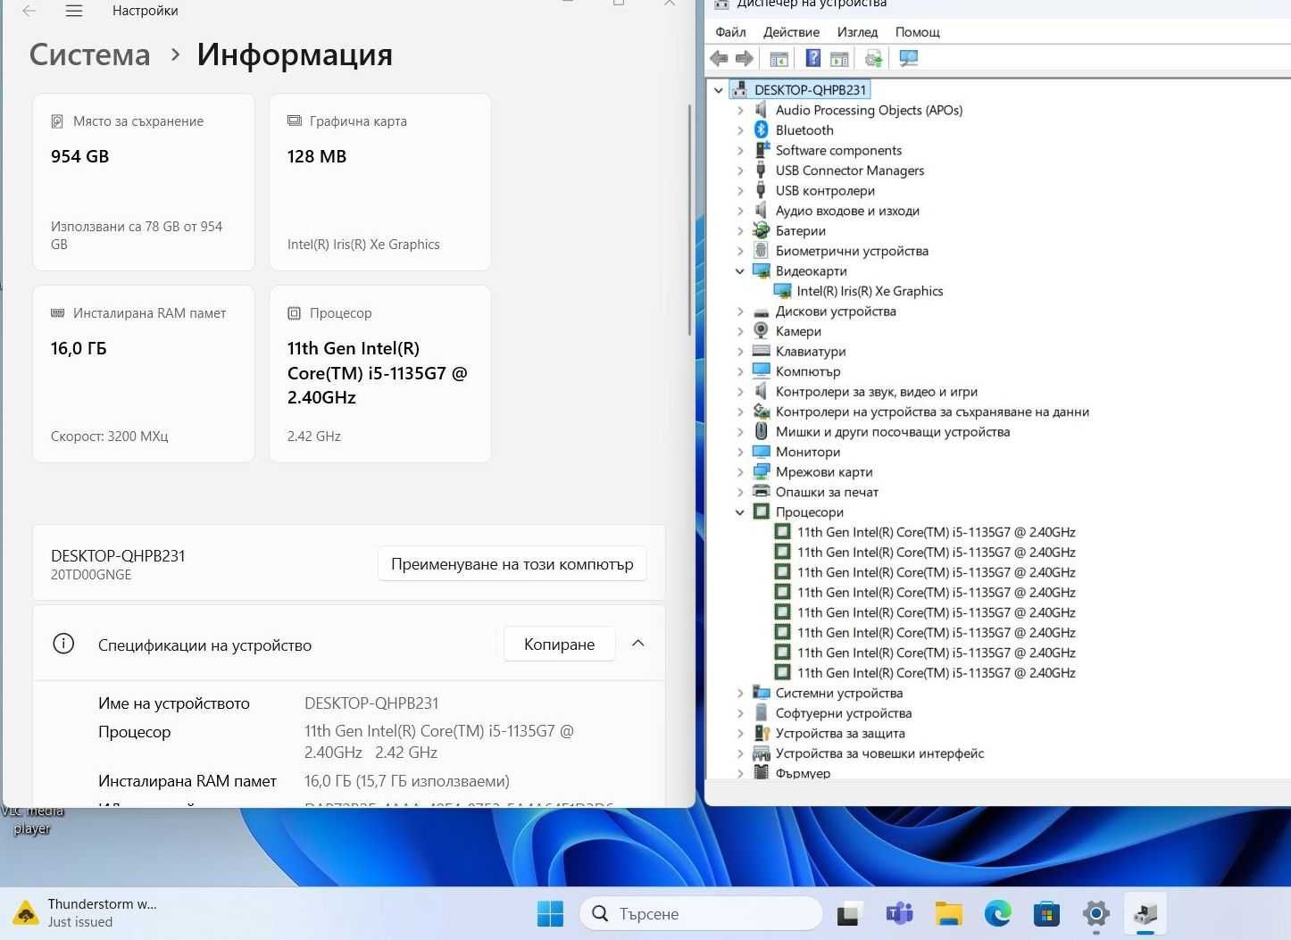Screen dimensions: 1291x940
Task: Click Device Manager icon on taskbar
Action: pyautogui.click(x=1145, y=913)
